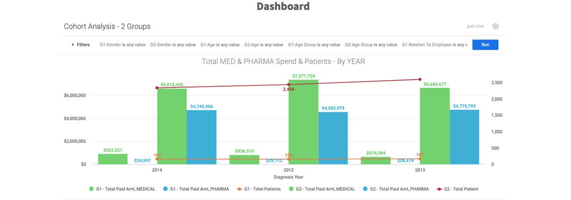
Task: Open the G1-Gender is any value filter
Action: coord(122,45)
